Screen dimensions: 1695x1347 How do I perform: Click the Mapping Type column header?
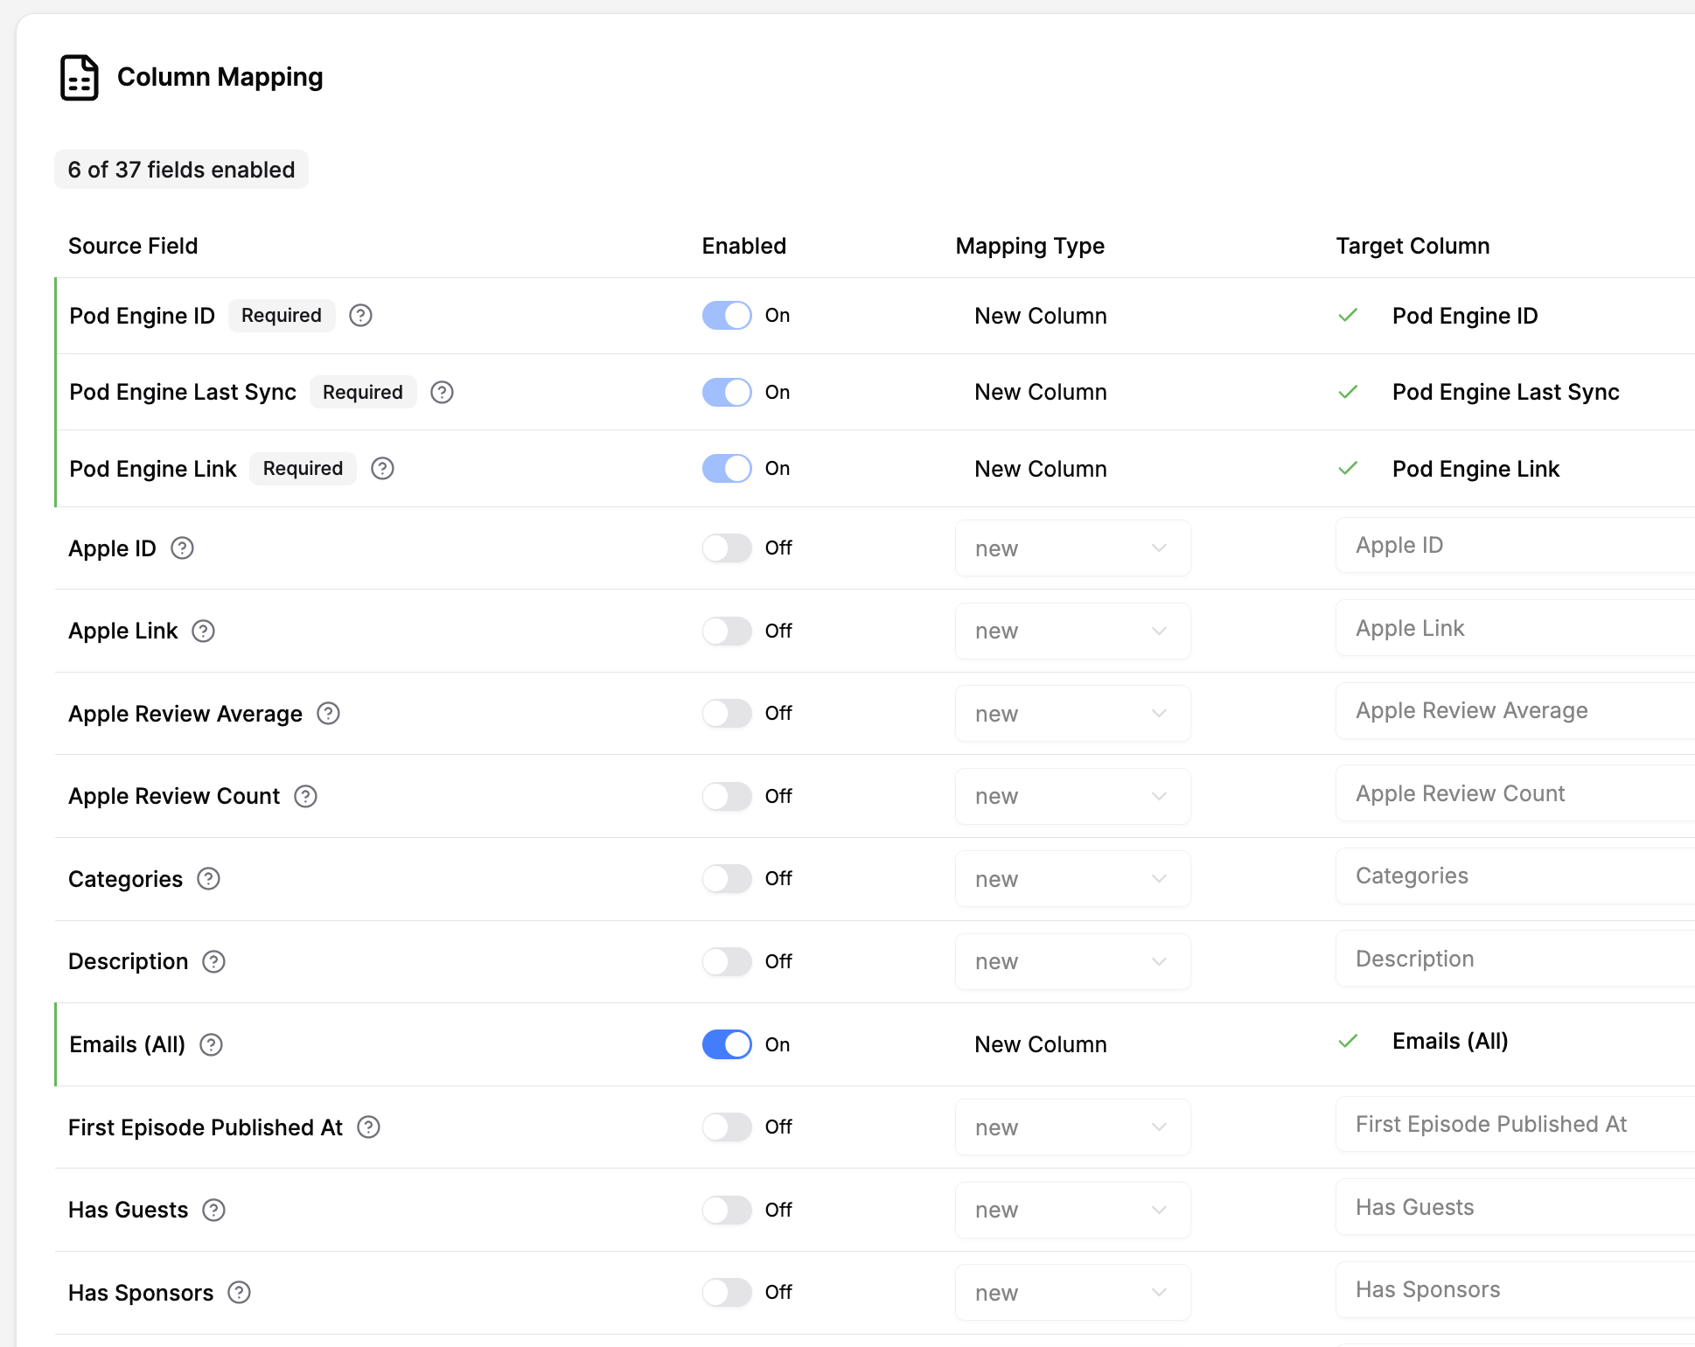pos(1029,246)
